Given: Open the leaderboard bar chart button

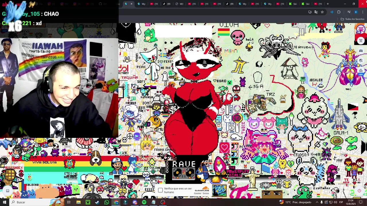Looking at the screenshot, I should [361, 70].
